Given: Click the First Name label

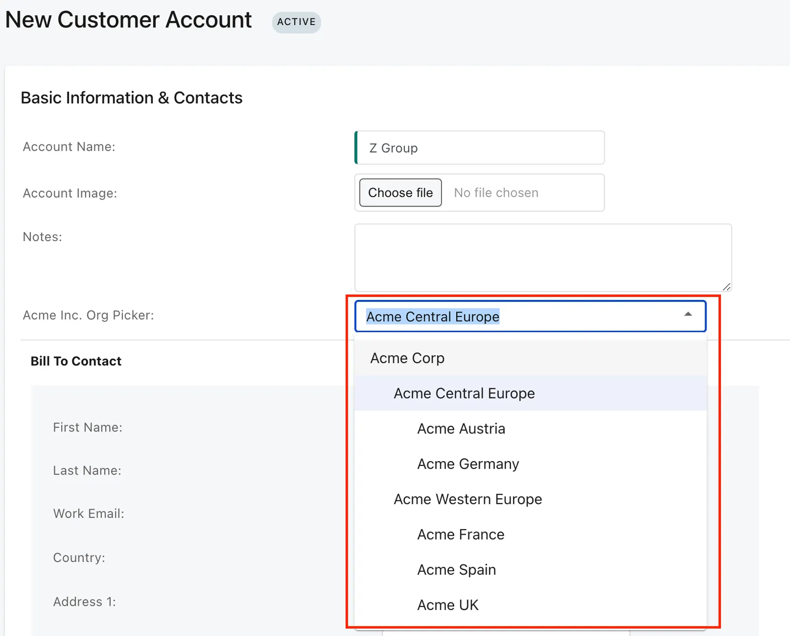Looking at the screenshot, I should [88, 427].
